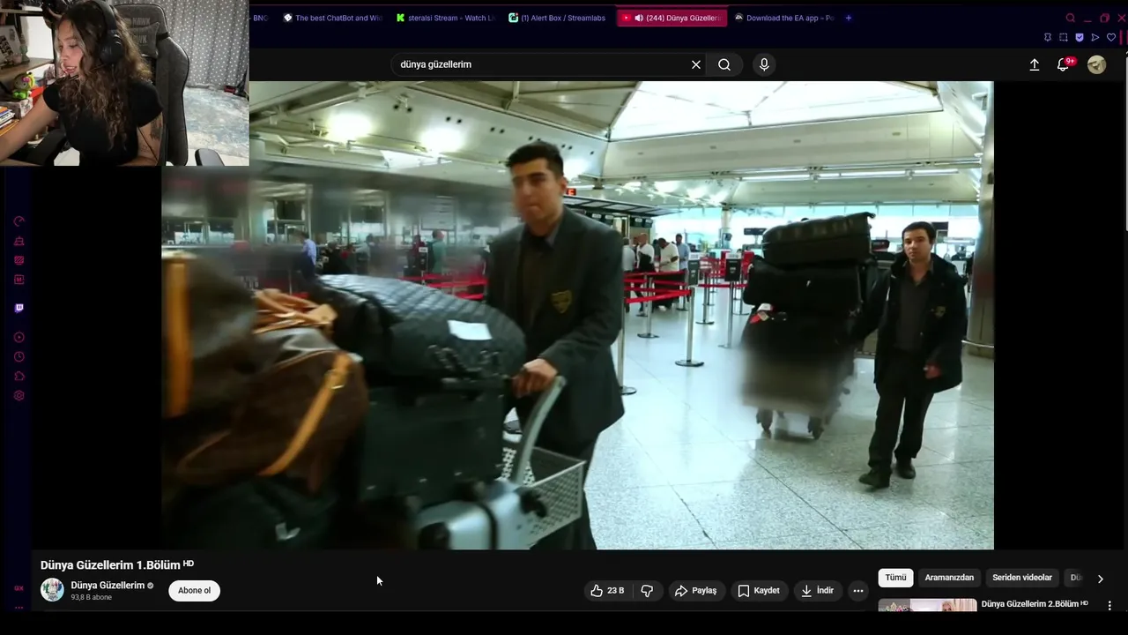Click the GX logo at sidebar bottom
This screenshot has height=635, width=1128.
click(19, 588)
